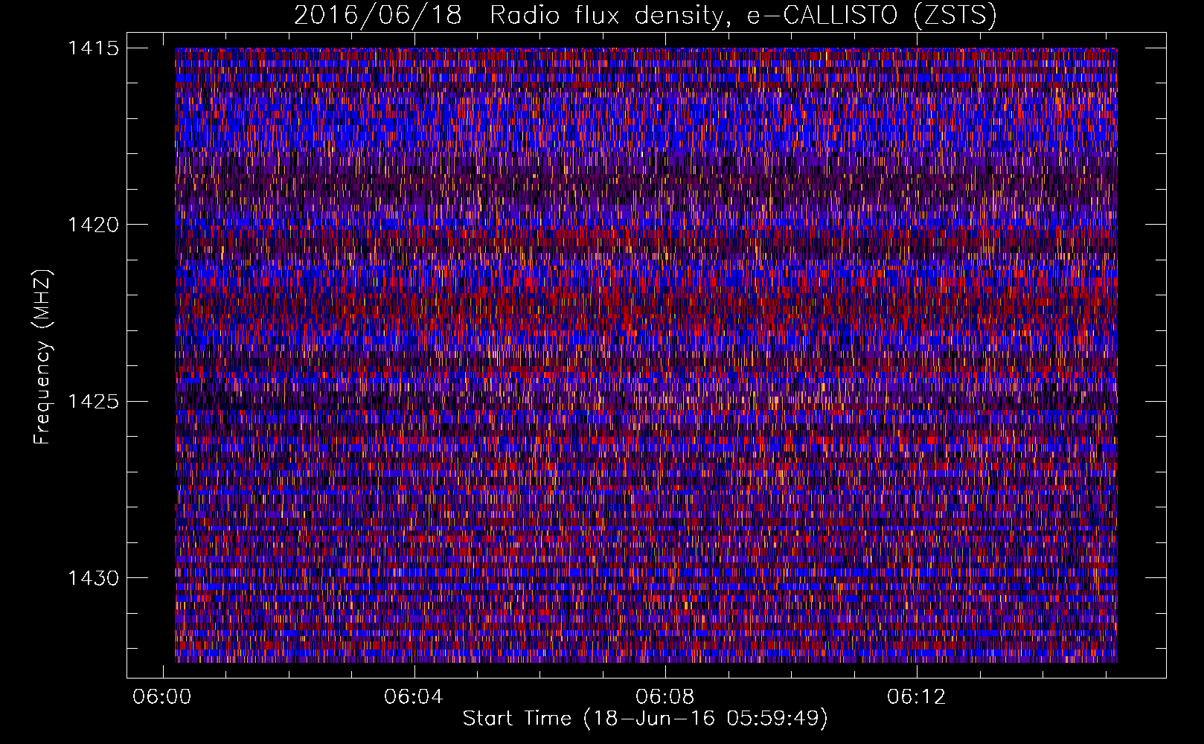Select the 1420 frequency tick label
Screen dimensions: 1204x744
tap(93, 225)
